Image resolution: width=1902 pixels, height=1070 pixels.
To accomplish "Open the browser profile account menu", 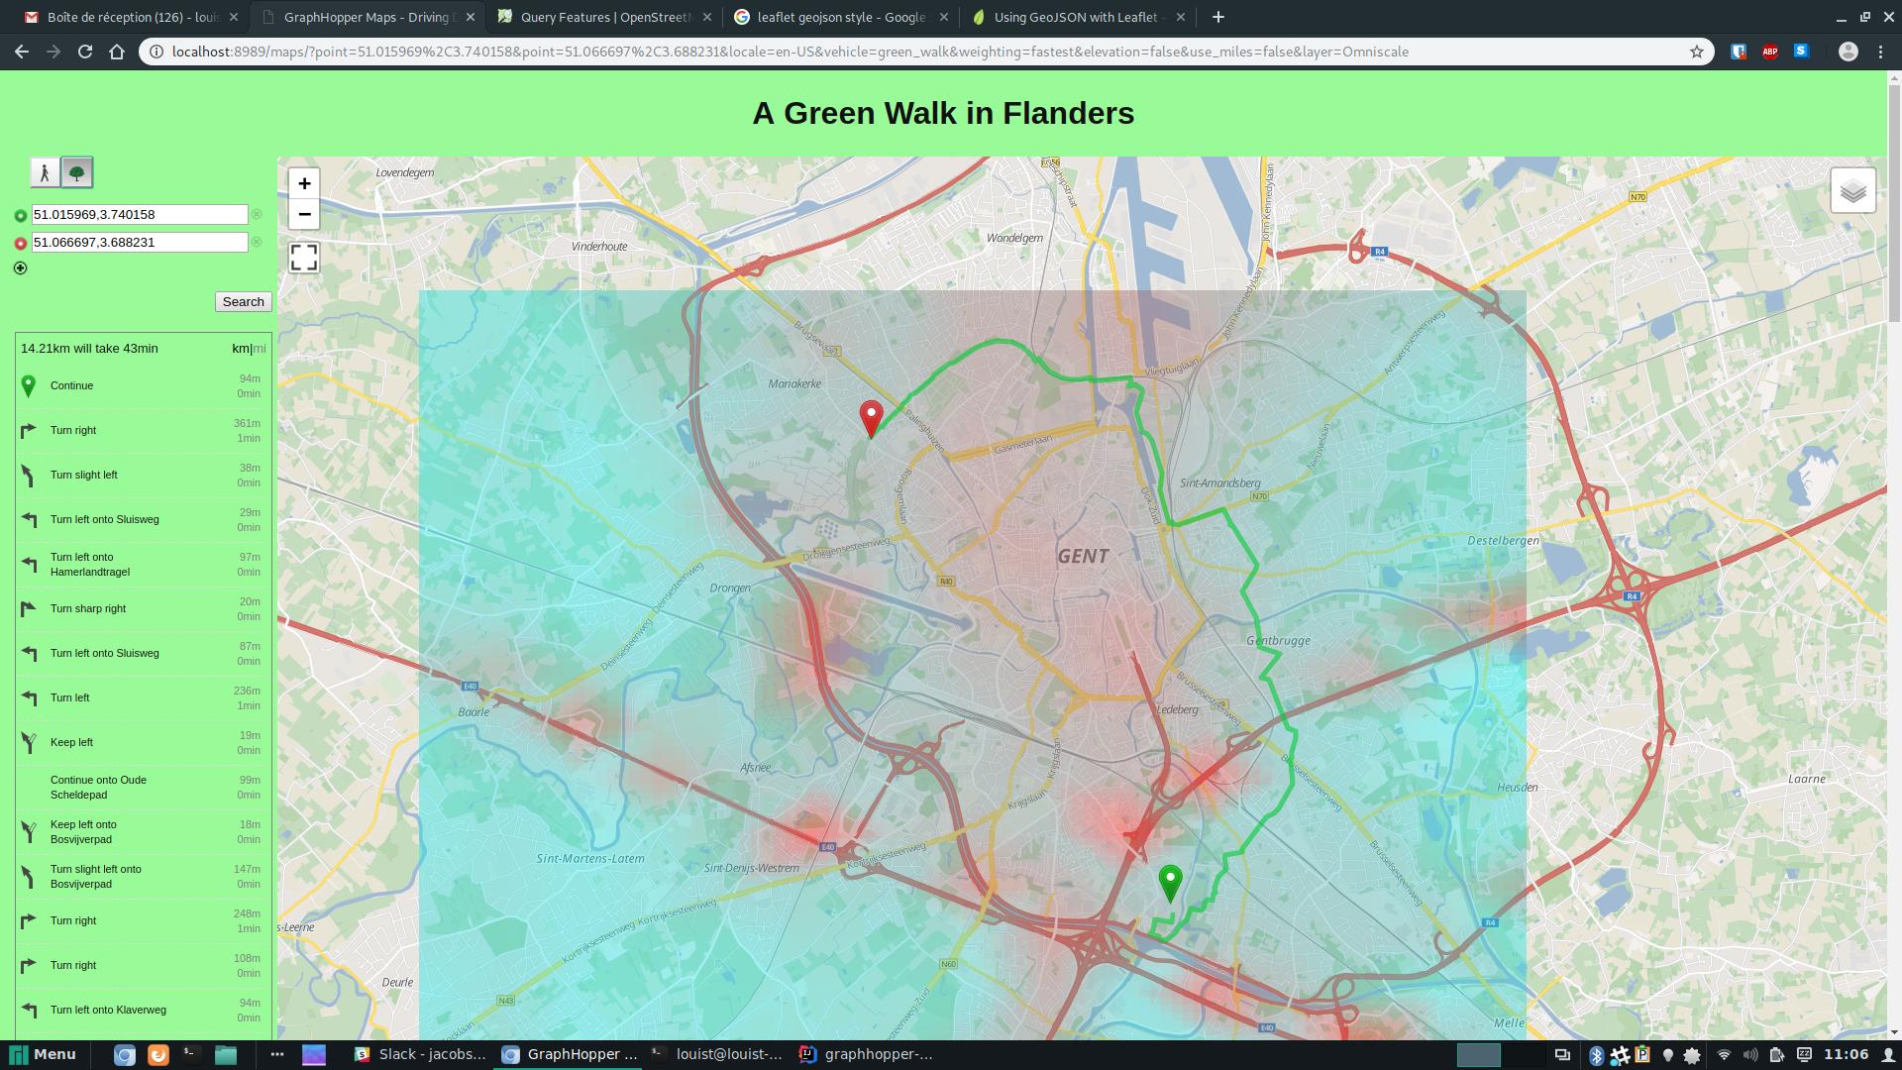I will click(x=1848, y=52).
